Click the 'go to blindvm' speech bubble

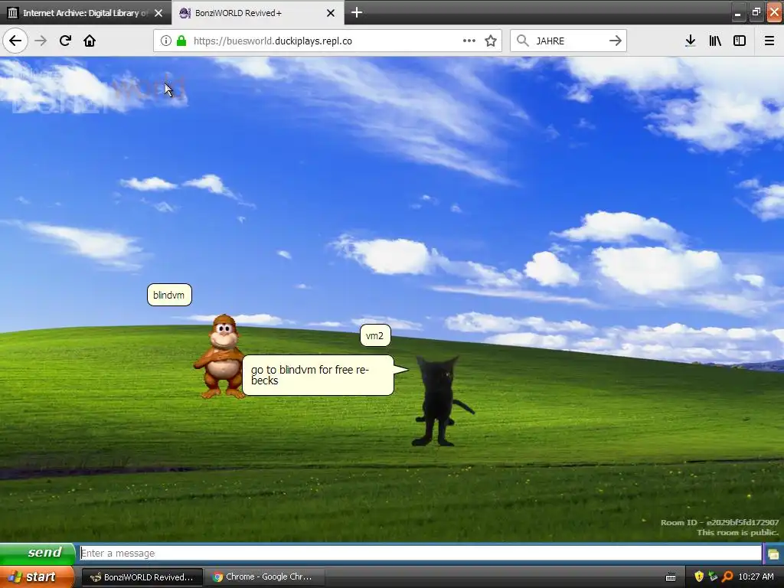point(318,375)
